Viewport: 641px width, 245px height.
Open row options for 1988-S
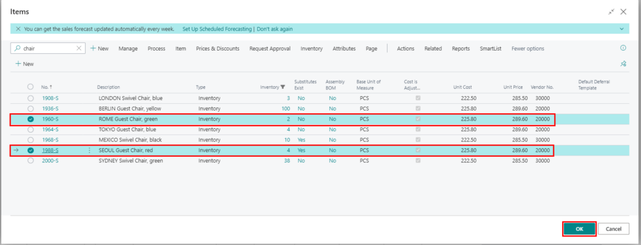click(x=89, y=150)
